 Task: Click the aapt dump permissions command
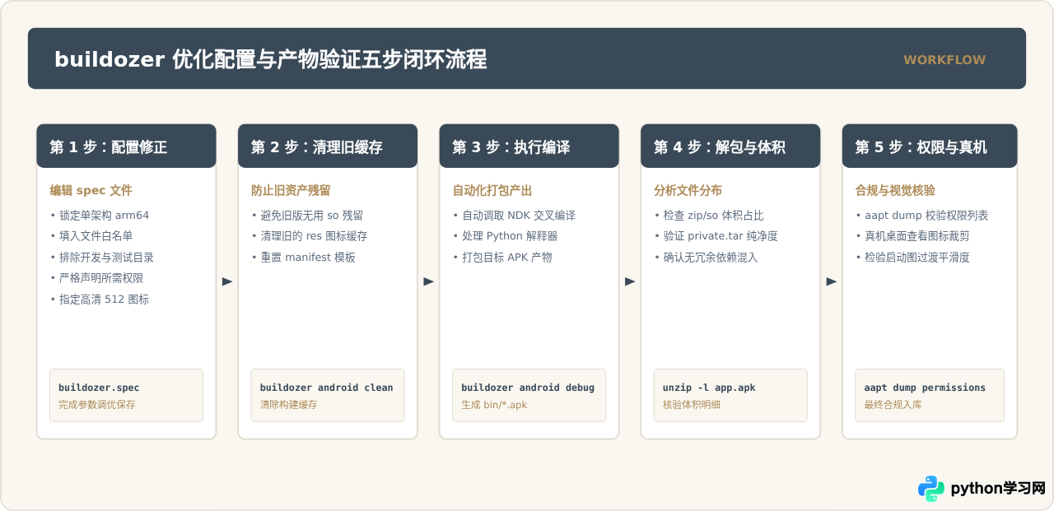(925, 388)
